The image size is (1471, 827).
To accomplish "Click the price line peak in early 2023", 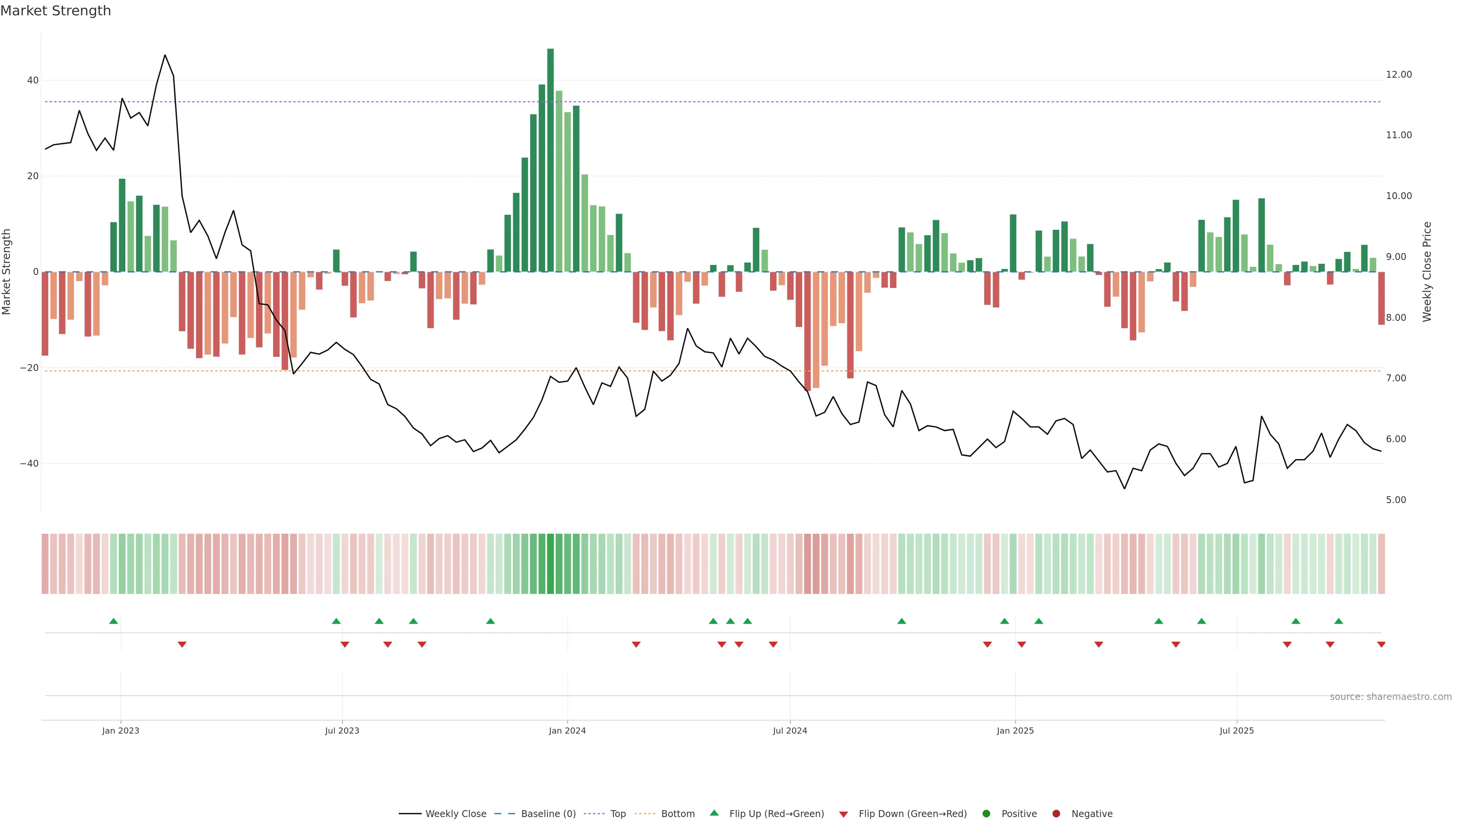I will (x=165, y=56).
